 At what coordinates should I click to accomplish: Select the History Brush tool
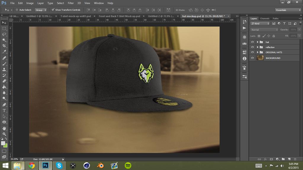pos(4,75)
